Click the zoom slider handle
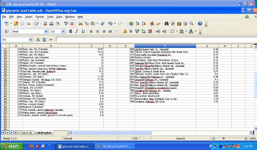Viewport: 257px width, 150px height. 224,138
